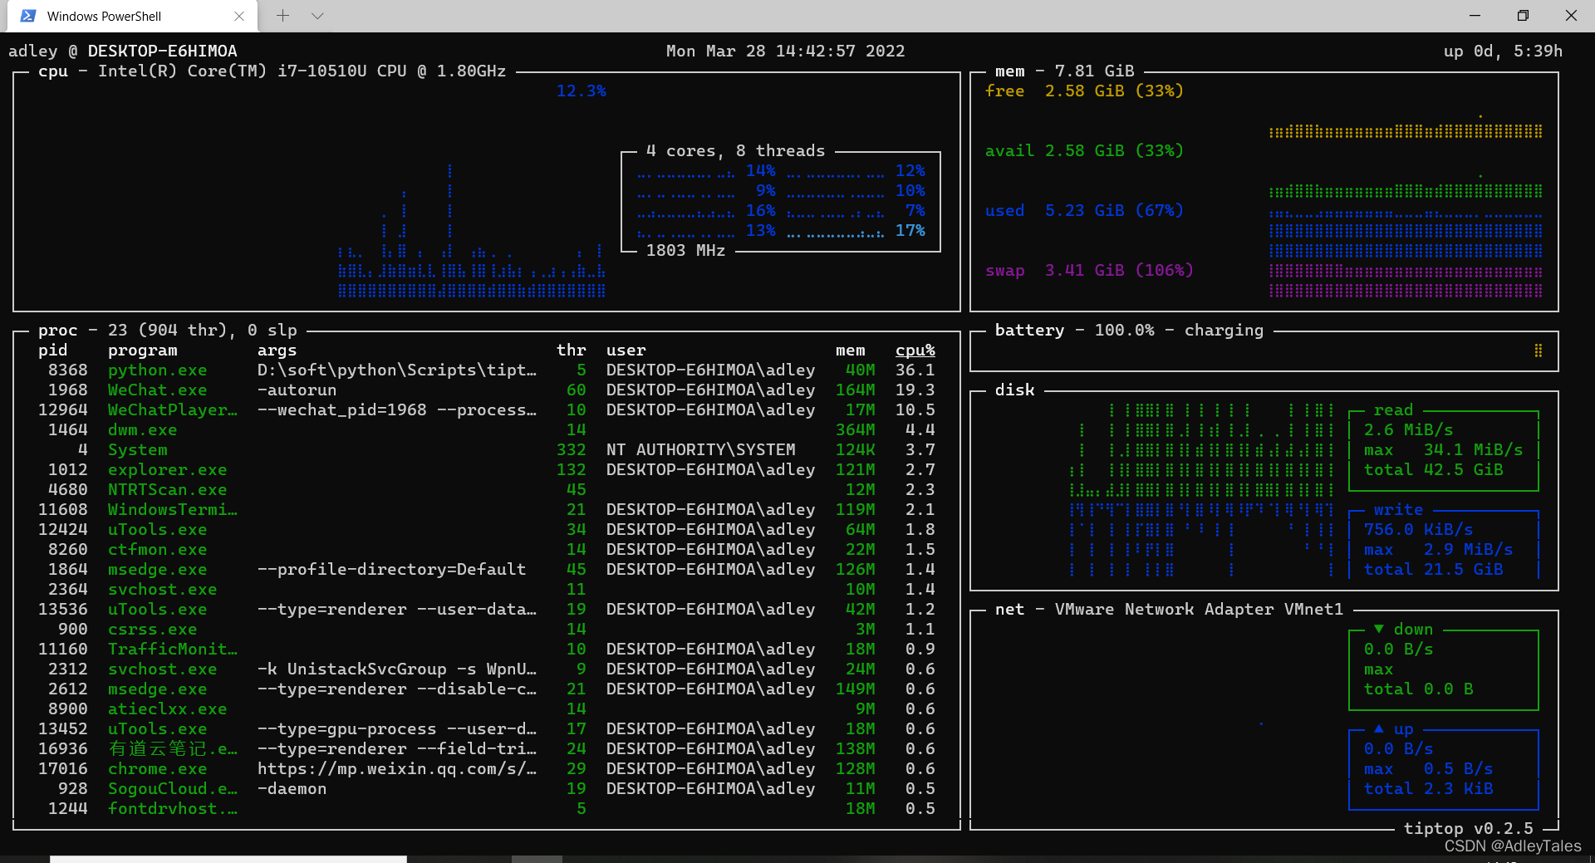
Task: Click the net up total 2.3 KiB
Action: click(1429, 789)
